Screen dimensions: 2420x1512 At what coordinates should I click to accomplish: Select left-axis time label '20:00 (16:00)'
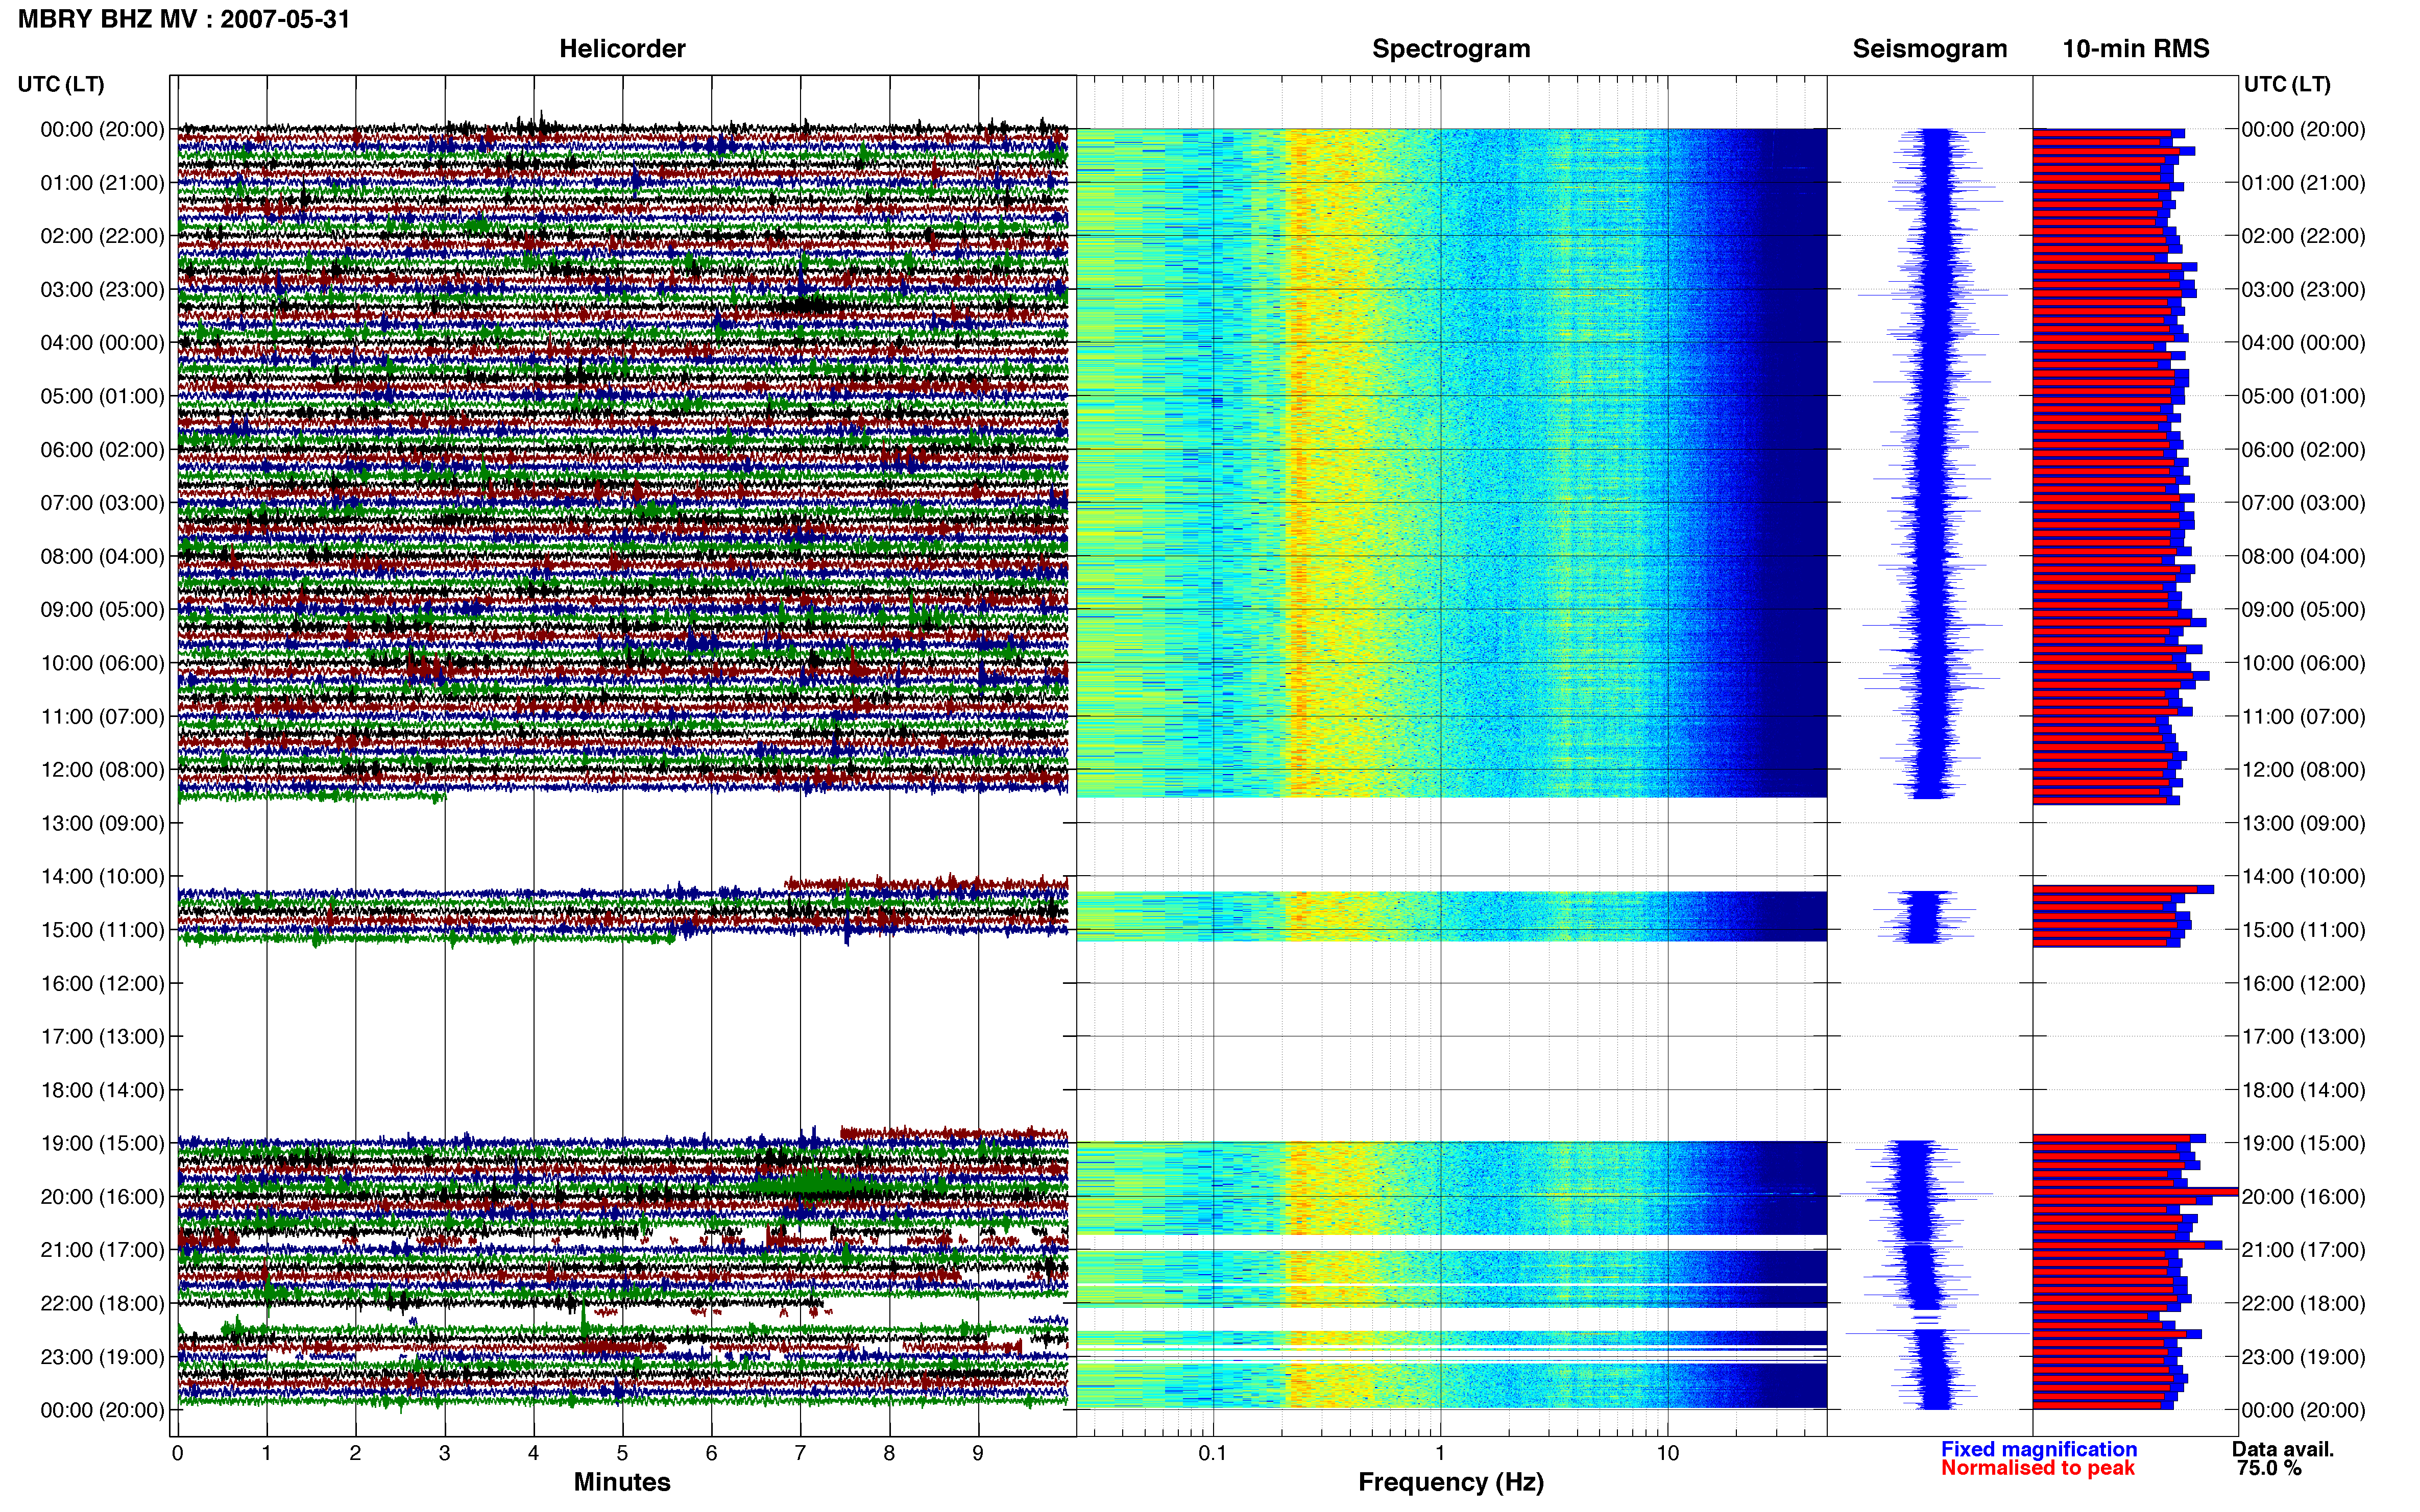[102, 1197]
